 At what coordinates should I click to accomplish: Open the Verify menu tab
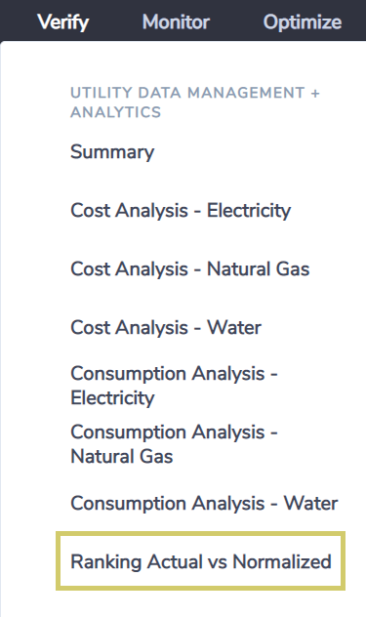pyautogui.click(x=63, y=22)
